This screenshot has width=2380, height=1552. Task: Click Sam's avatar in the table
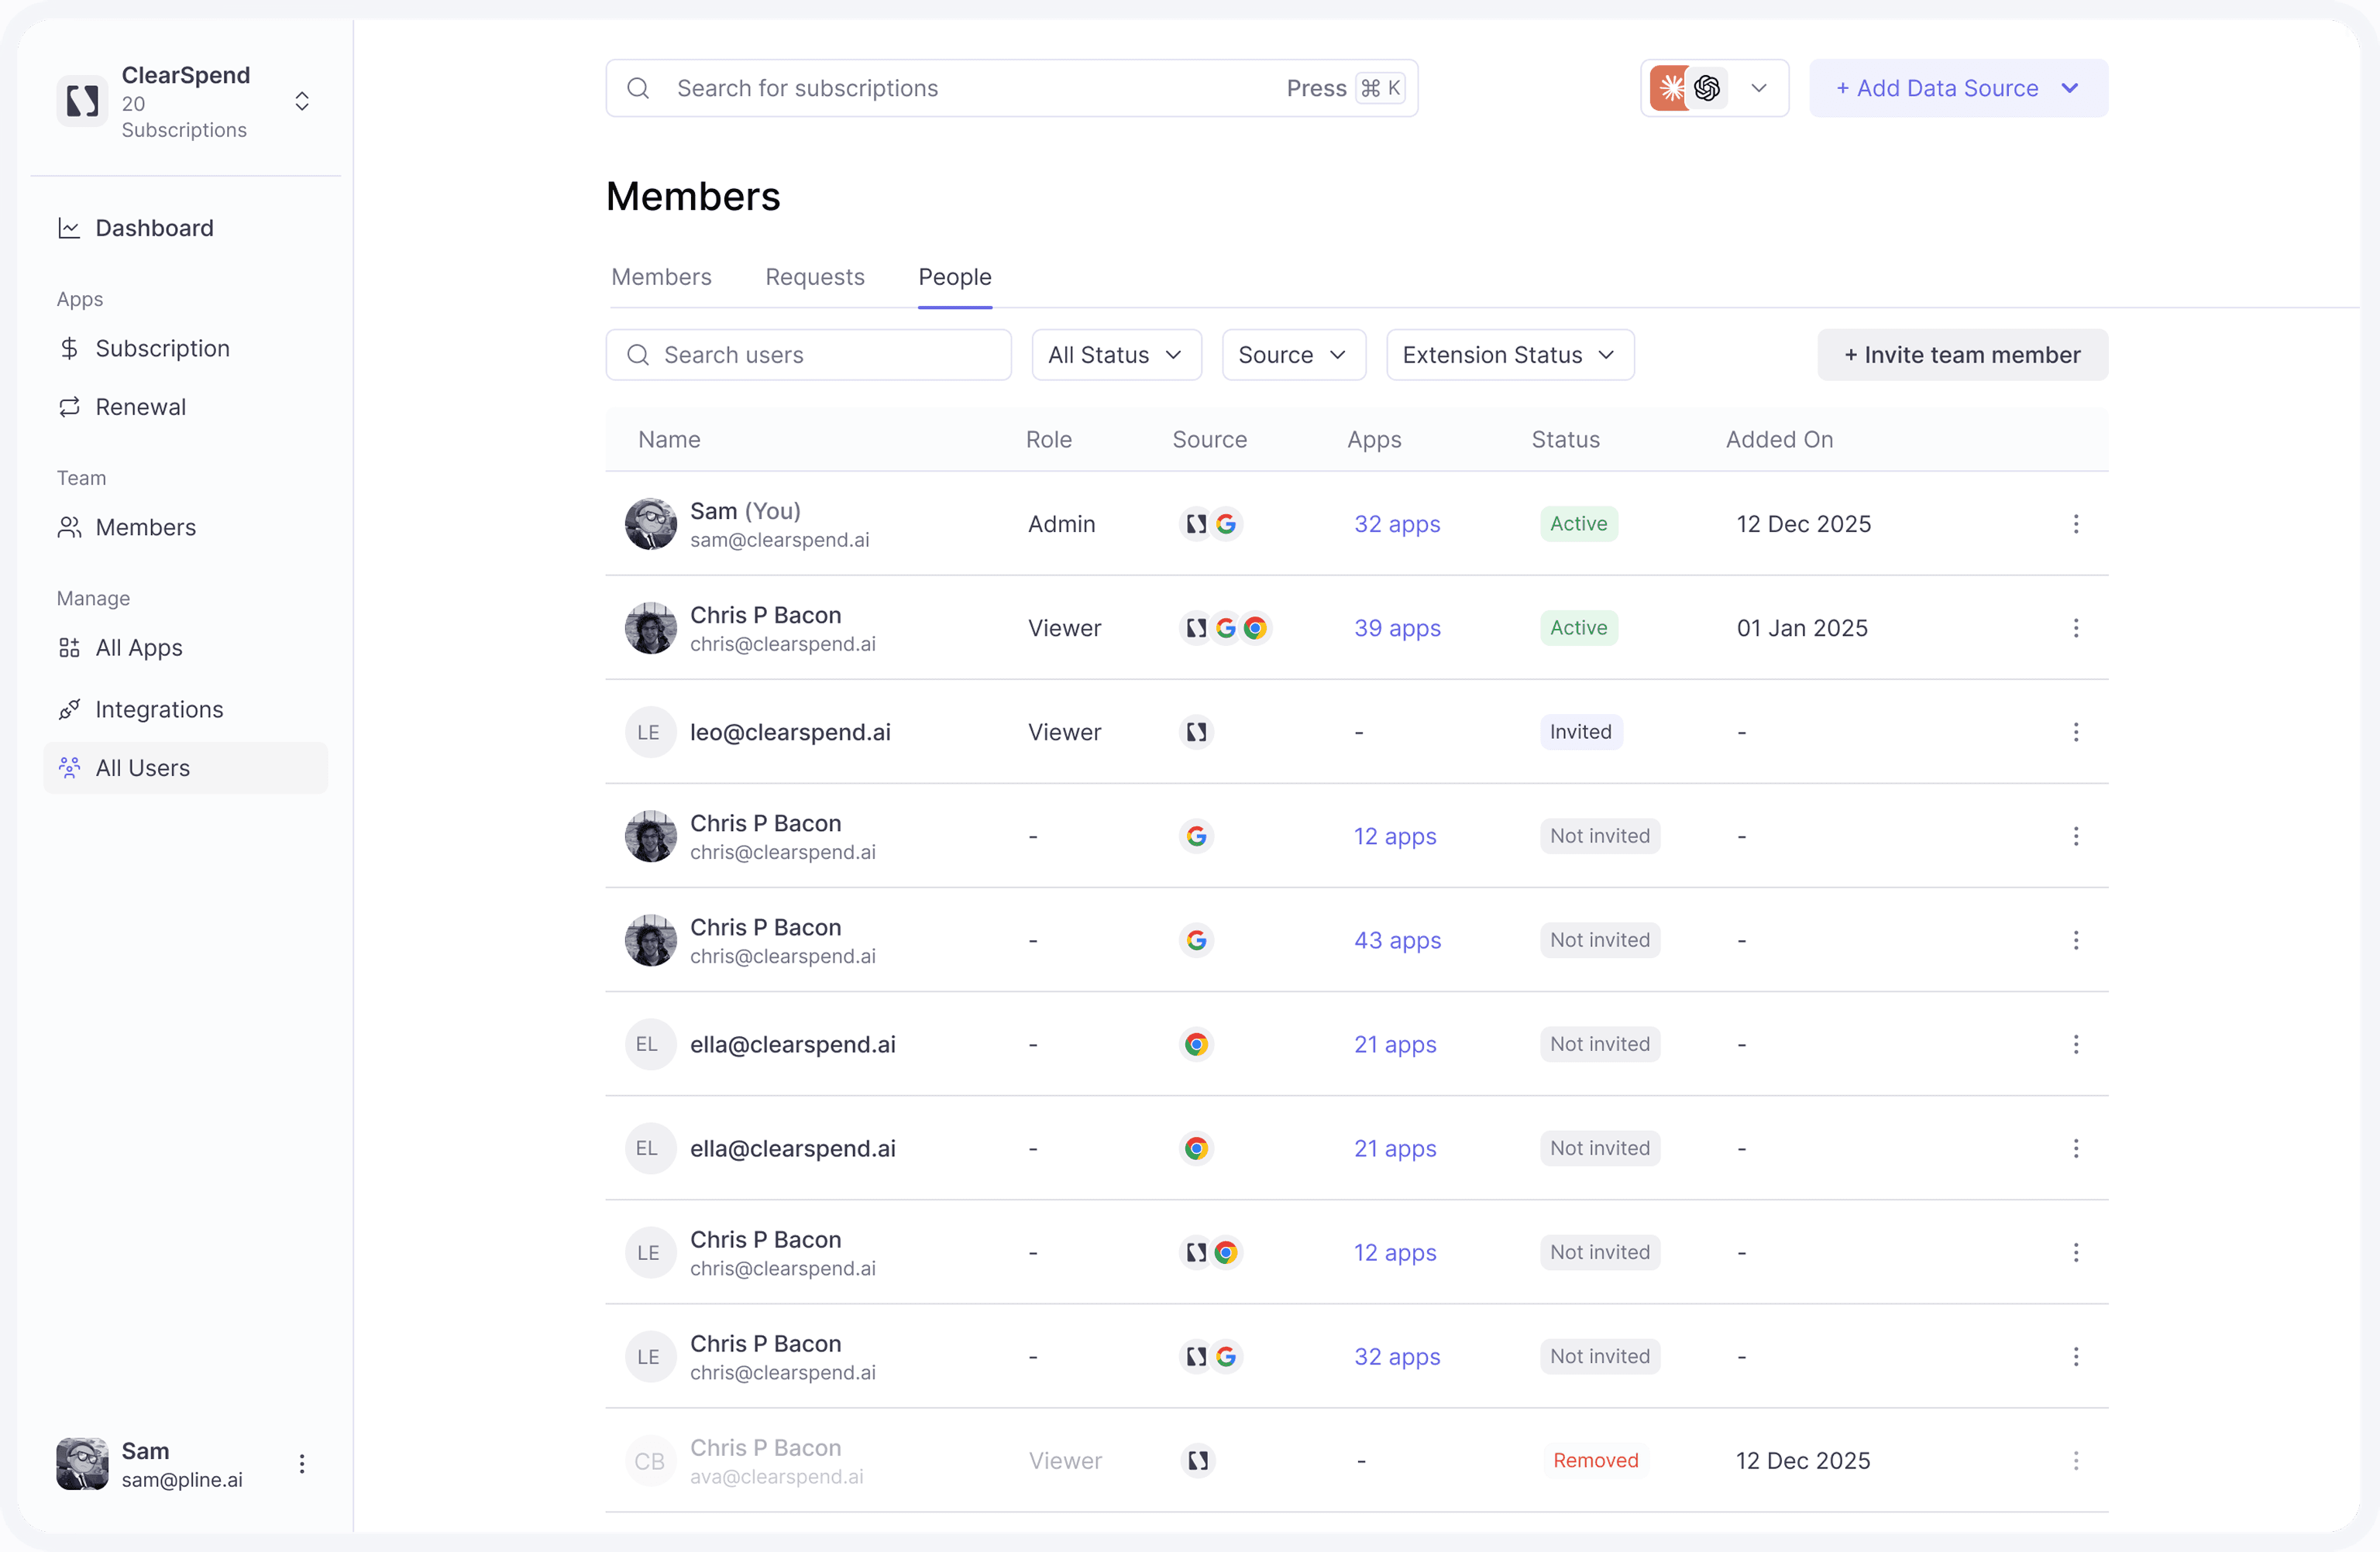tap(650, 524)
